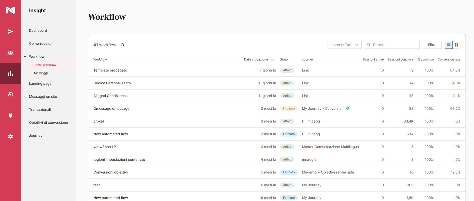
Task: Click the Filtra button
Action: 432,45
